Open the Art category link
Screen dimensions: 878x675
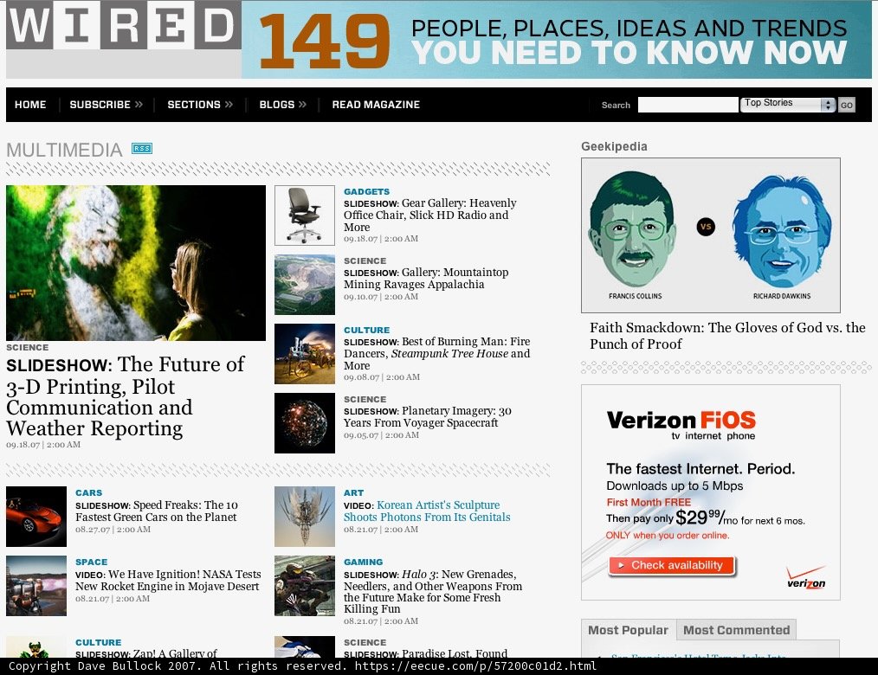pyautogui.click(x=353, y=492)
